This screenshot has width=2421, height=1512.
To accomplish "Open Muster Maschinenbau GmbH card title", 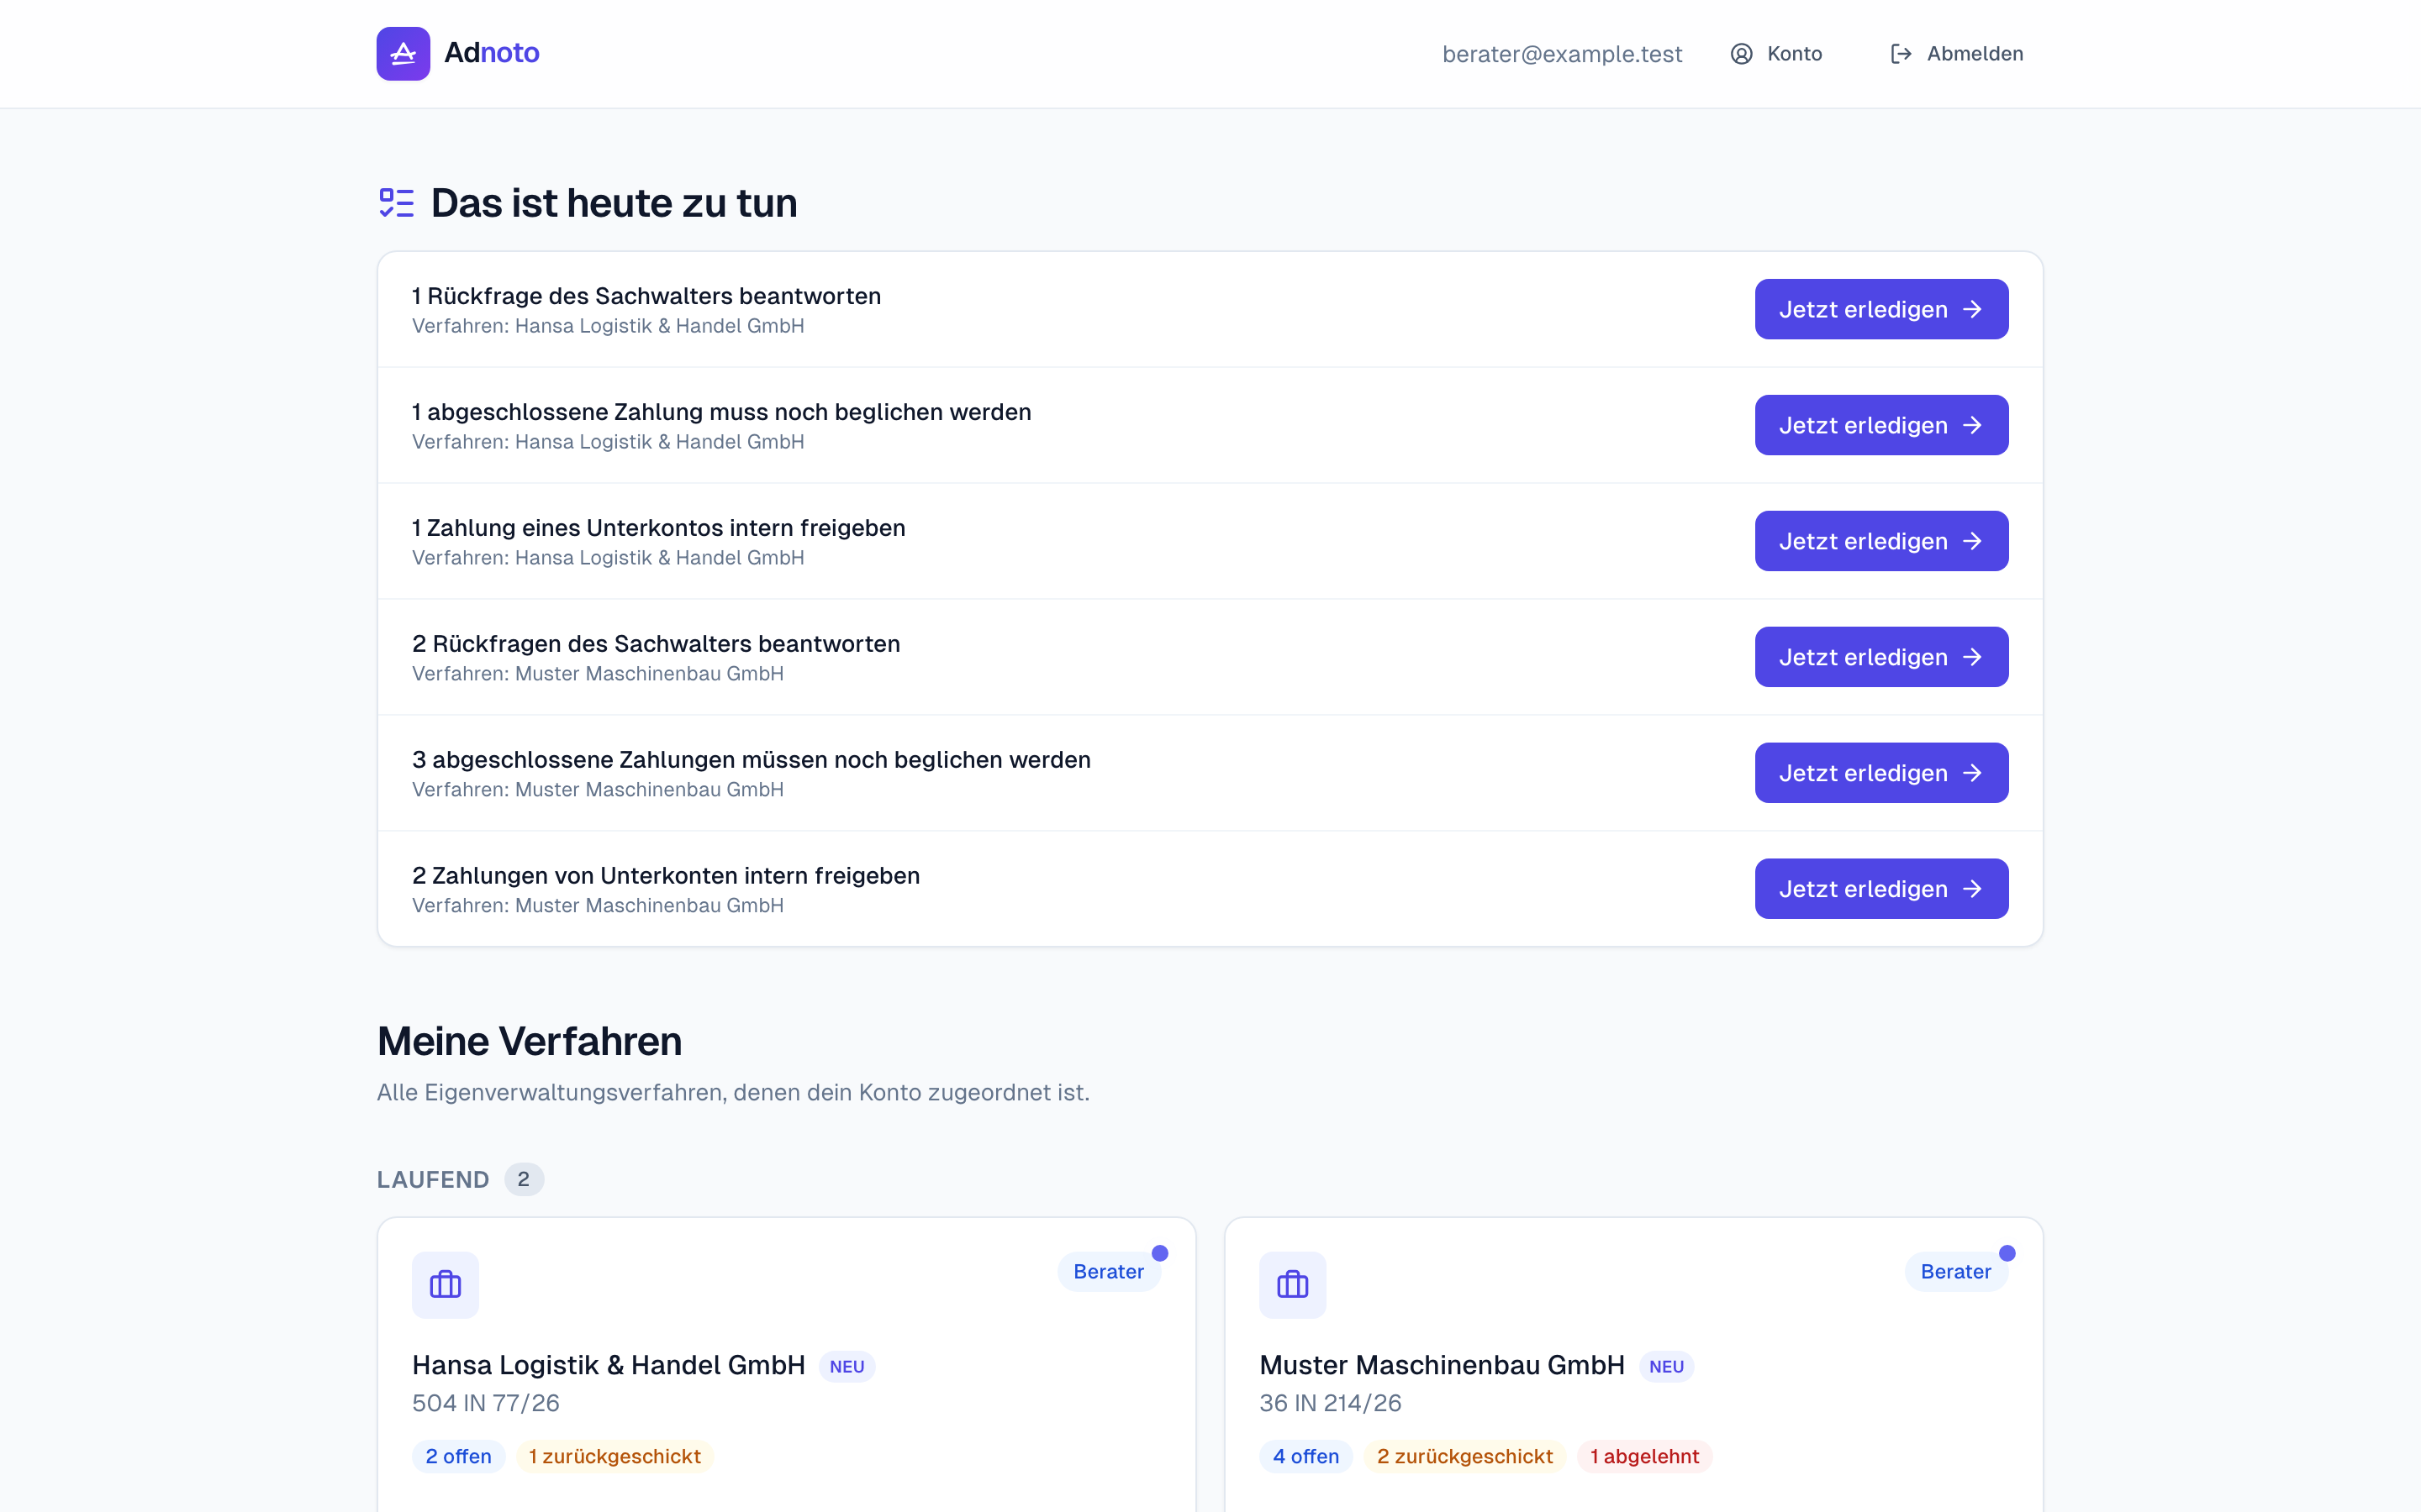I will (1442, 1366).
